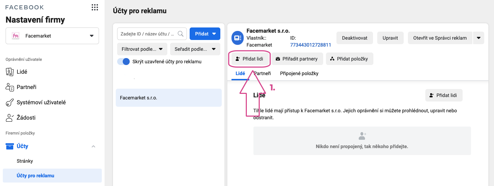The width and height of the screenshot is (494, 186).
Task: Open the Filtrovat podle dropdown
Action: pyautogui.click(x=142, y=49)
